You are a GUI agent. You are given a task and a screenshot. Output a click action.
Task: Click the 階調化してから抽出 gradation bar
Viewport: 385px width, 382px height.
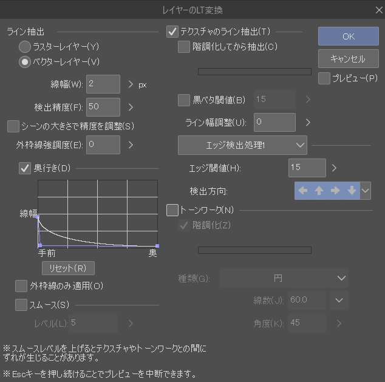point(254,72)
